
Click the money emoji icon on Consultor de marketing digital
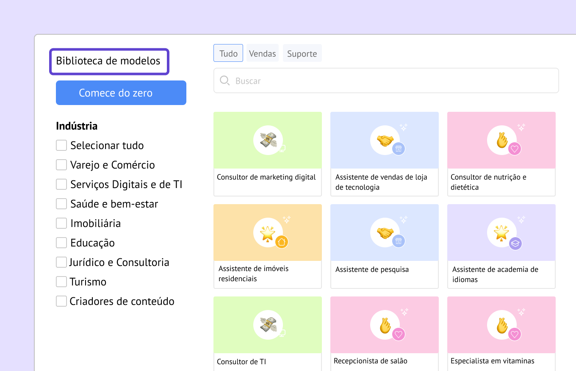coord(268,140)
